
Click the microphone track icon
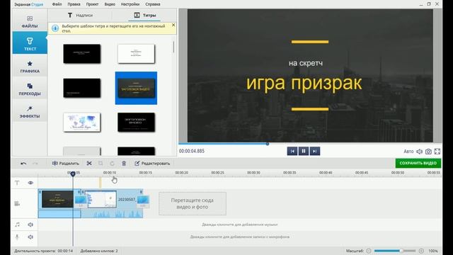point(17,237)
